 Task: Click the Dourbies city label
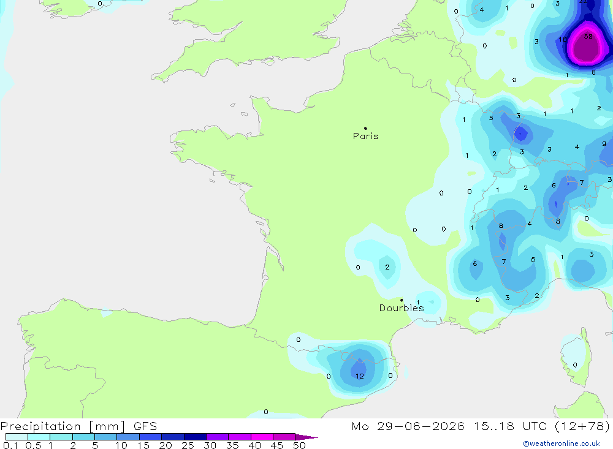[x=402, y=308]
